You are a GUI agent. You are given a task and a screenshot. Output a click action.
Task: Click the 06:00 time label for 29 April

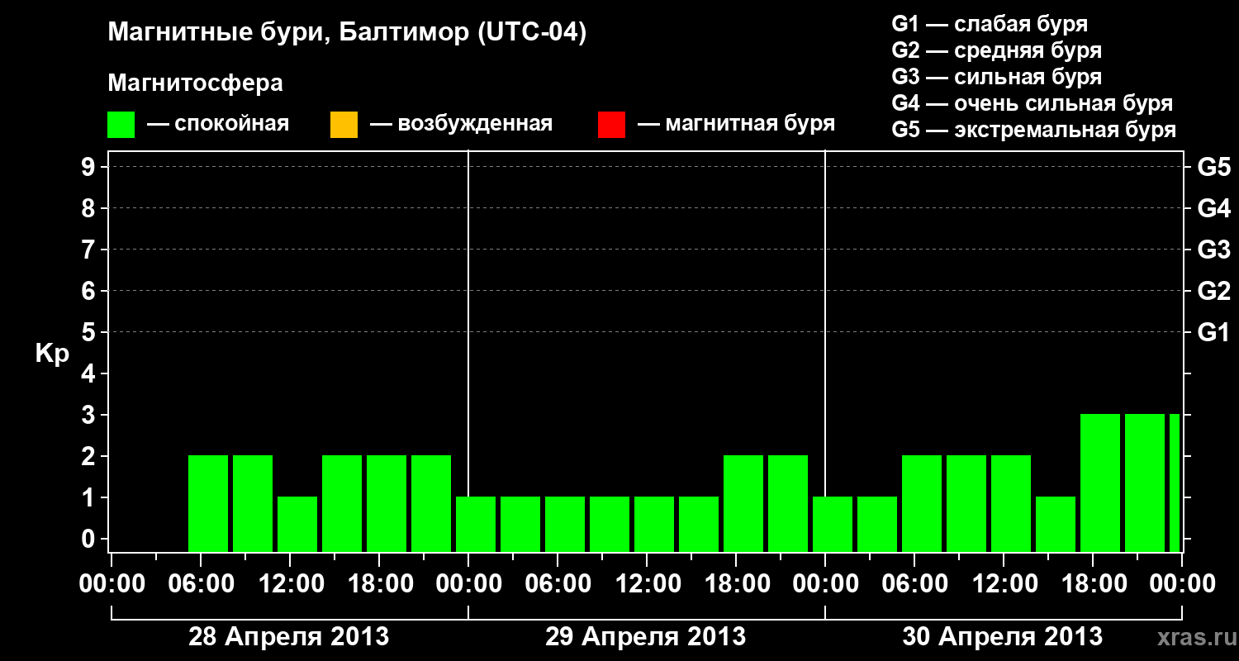(557, 584)
